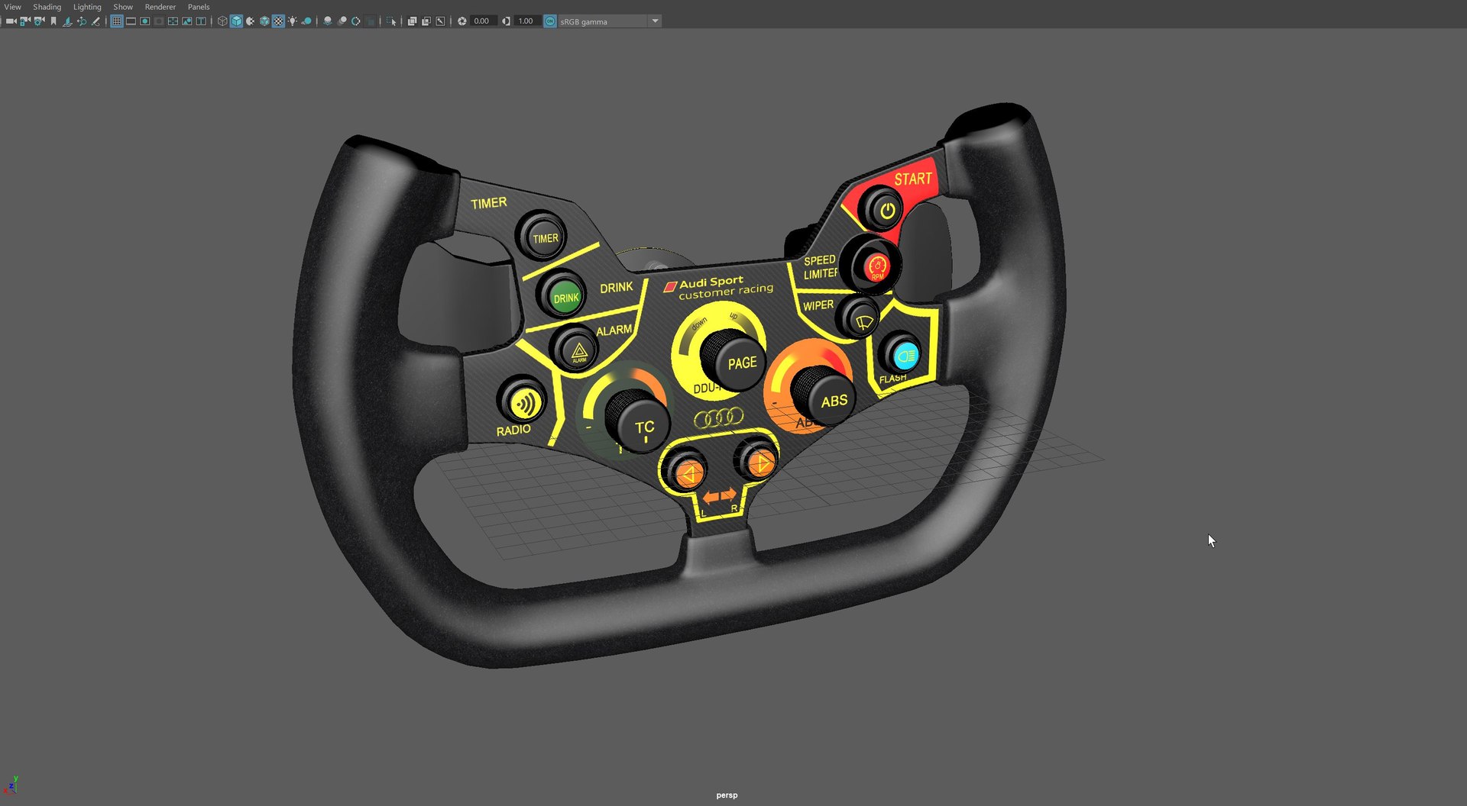Click the XYZ axis indicator
Viewport: 1467px width, 806px height.
11,785
